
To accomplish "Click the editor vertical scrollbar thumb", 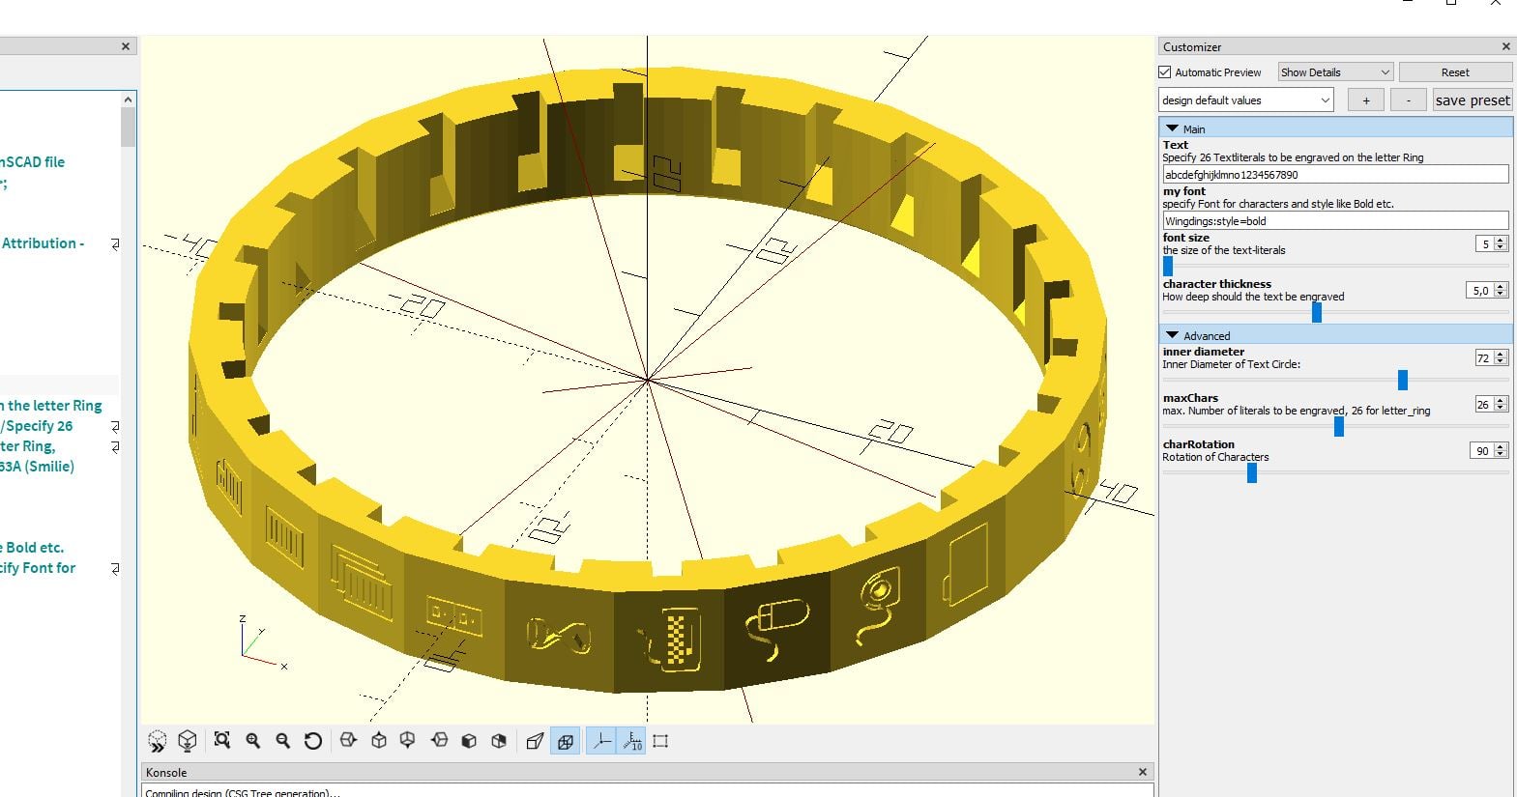I will coord(129,127).
